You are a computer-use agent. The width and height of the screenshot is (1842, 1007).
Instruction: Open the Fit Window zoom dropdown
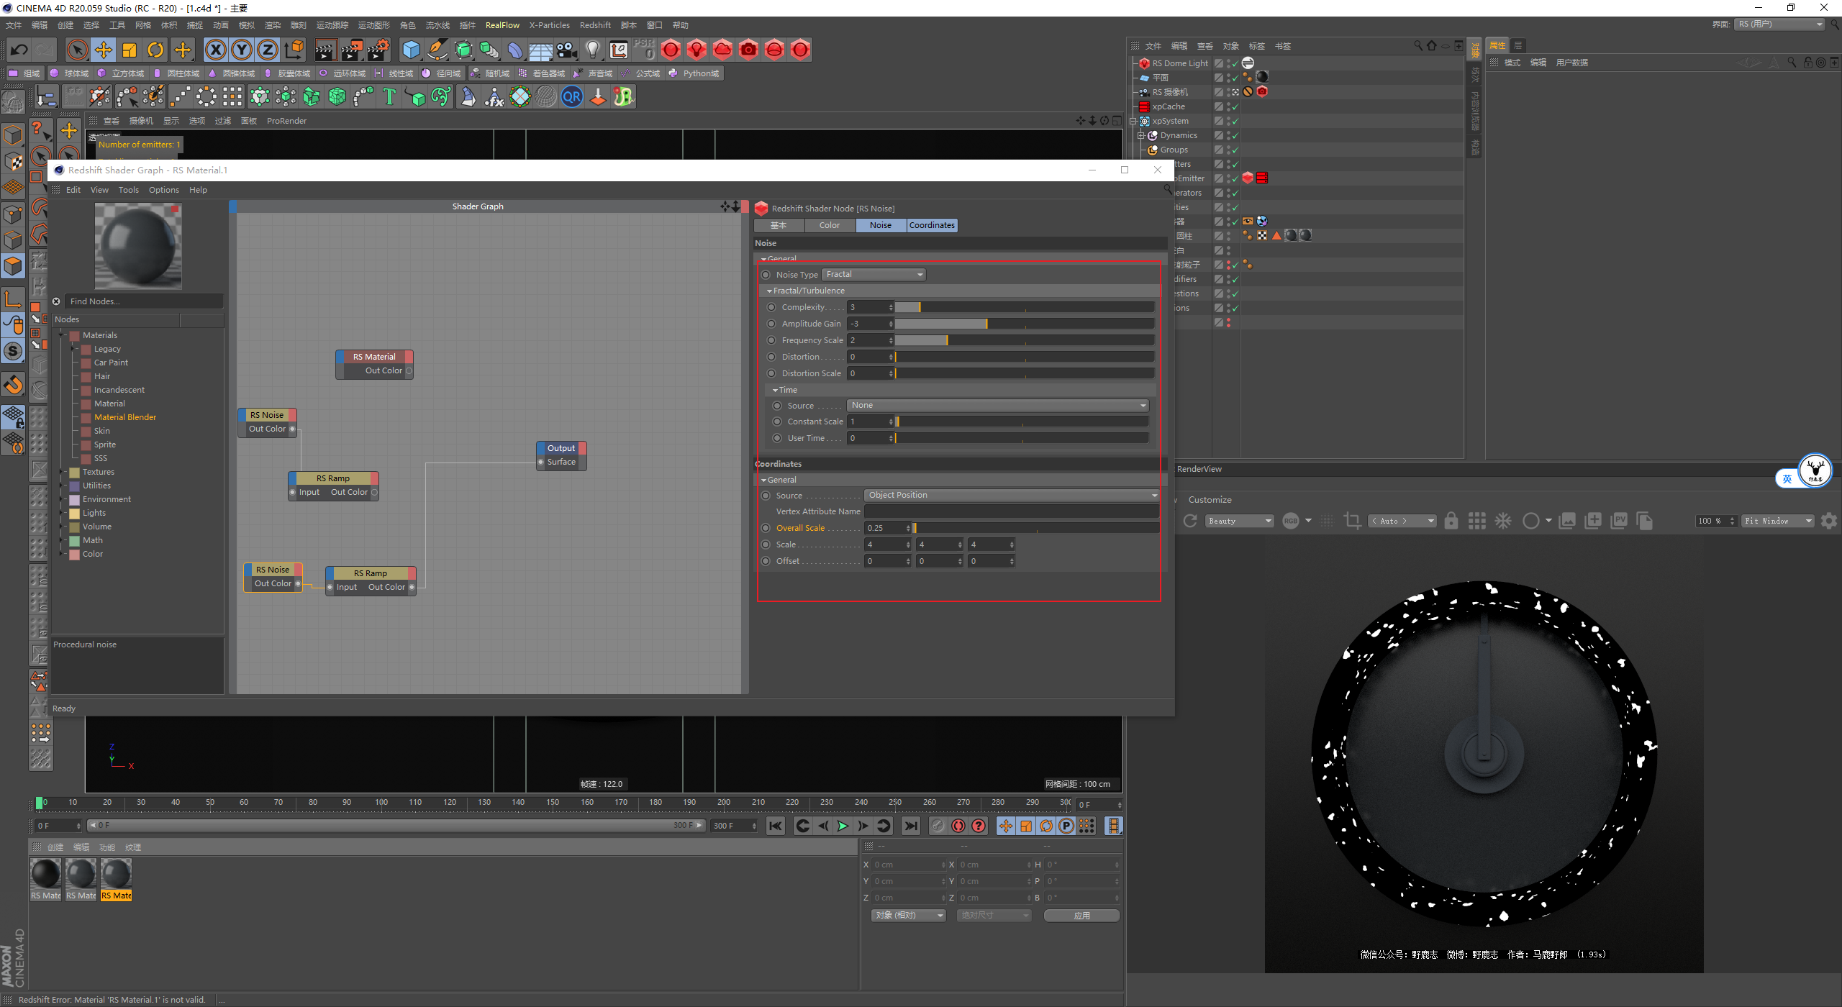(1777, 521)
